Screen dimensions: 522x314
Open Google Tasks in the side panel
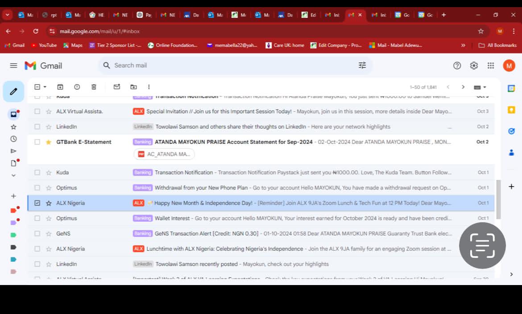[x=511, y=131]
